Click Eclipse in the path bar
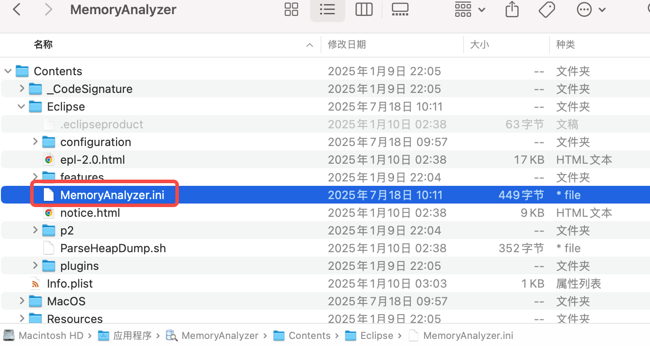 pos(370,336)
